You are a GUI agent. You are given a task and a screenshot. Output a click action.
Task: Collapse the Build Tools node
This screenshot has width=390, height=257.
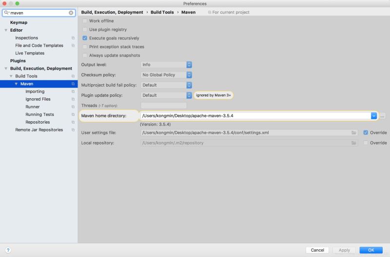pyautogui.click(x=11, y=76)
